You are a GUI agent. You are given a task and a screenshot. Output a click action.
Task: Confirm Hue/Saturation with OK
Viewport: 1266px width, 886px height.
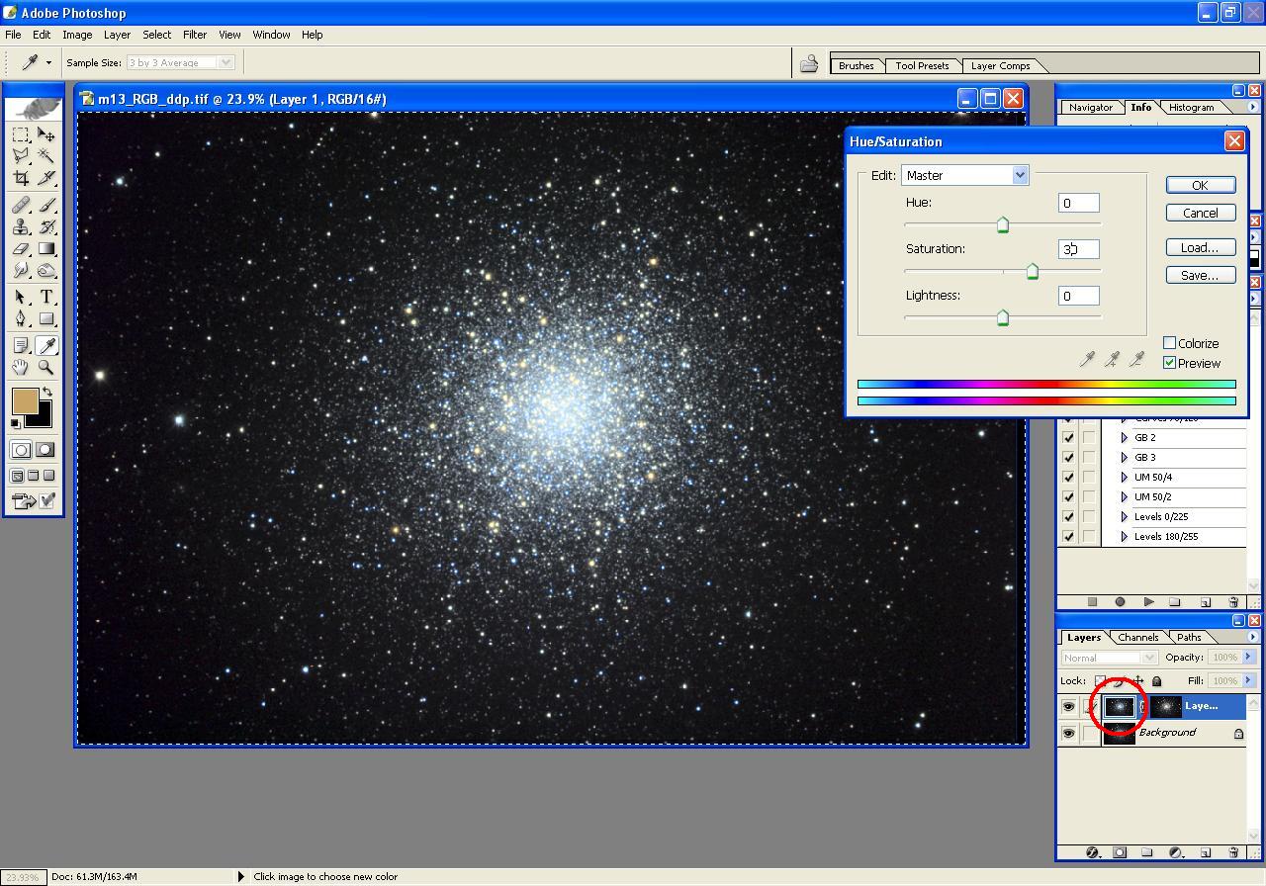(x=1200, y=185)
